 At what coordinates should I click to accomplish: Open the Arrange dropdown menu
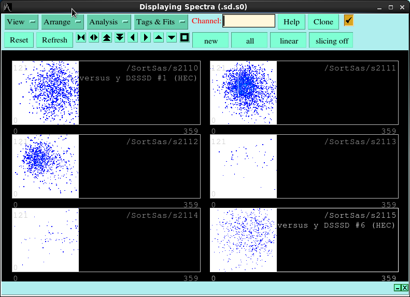coord(63,22)
